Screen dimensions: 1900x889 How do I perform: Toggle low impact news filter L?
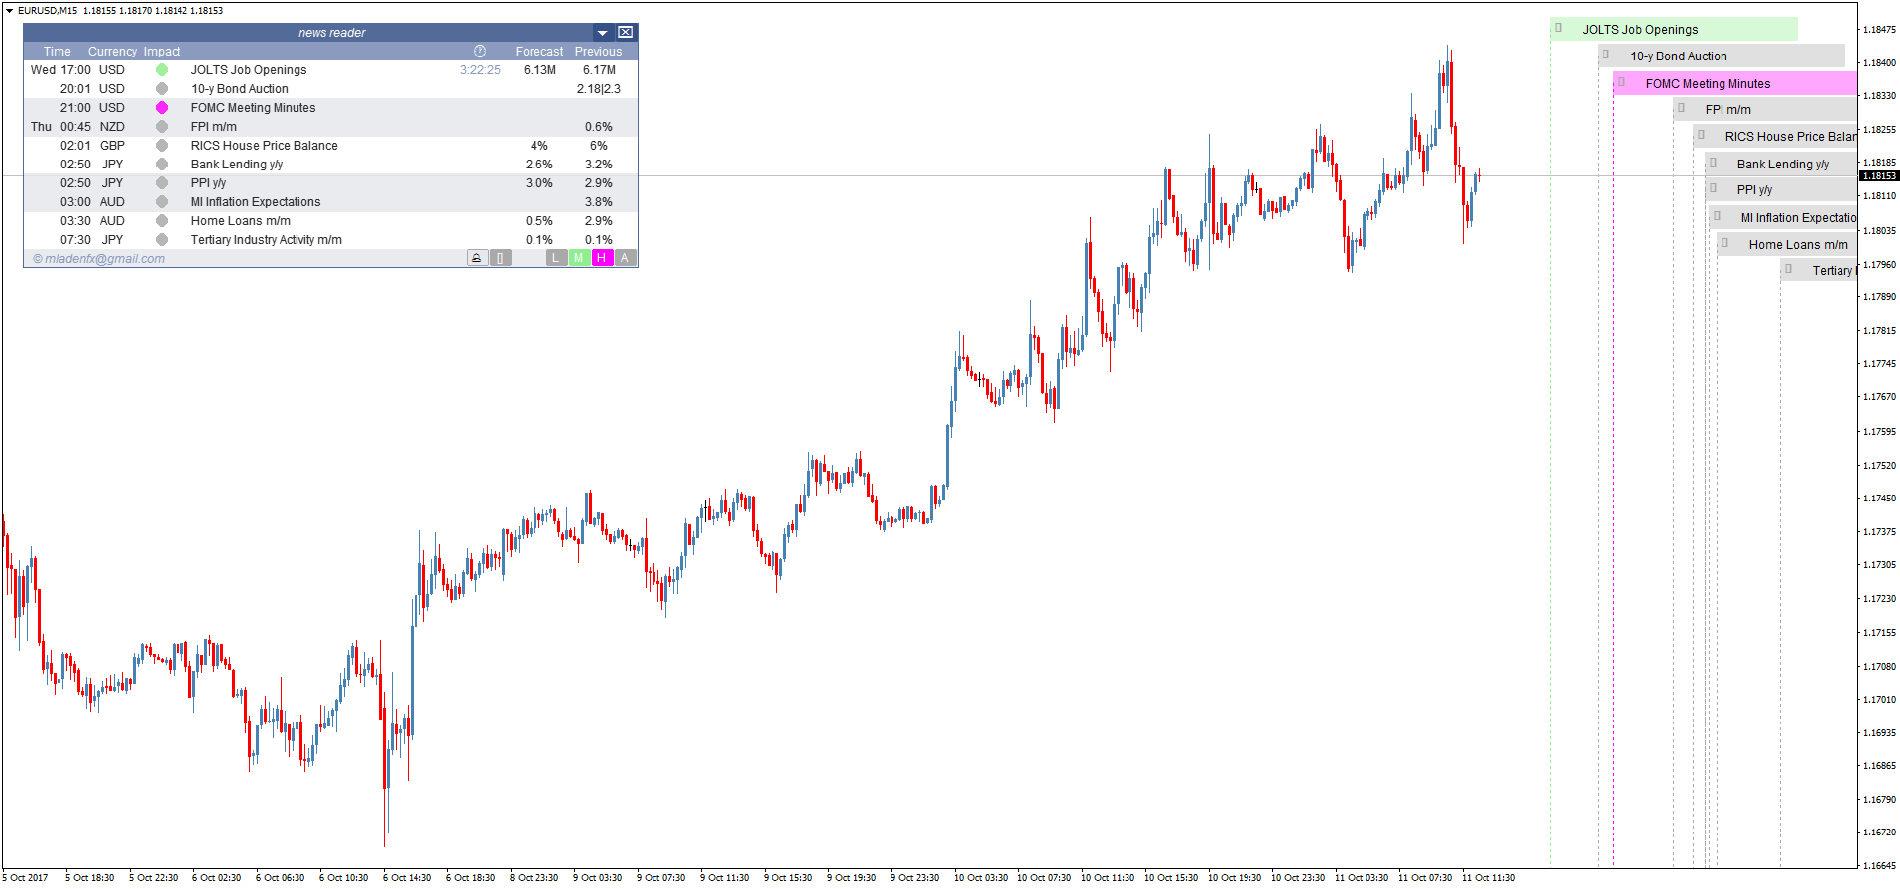click(555, 258)
